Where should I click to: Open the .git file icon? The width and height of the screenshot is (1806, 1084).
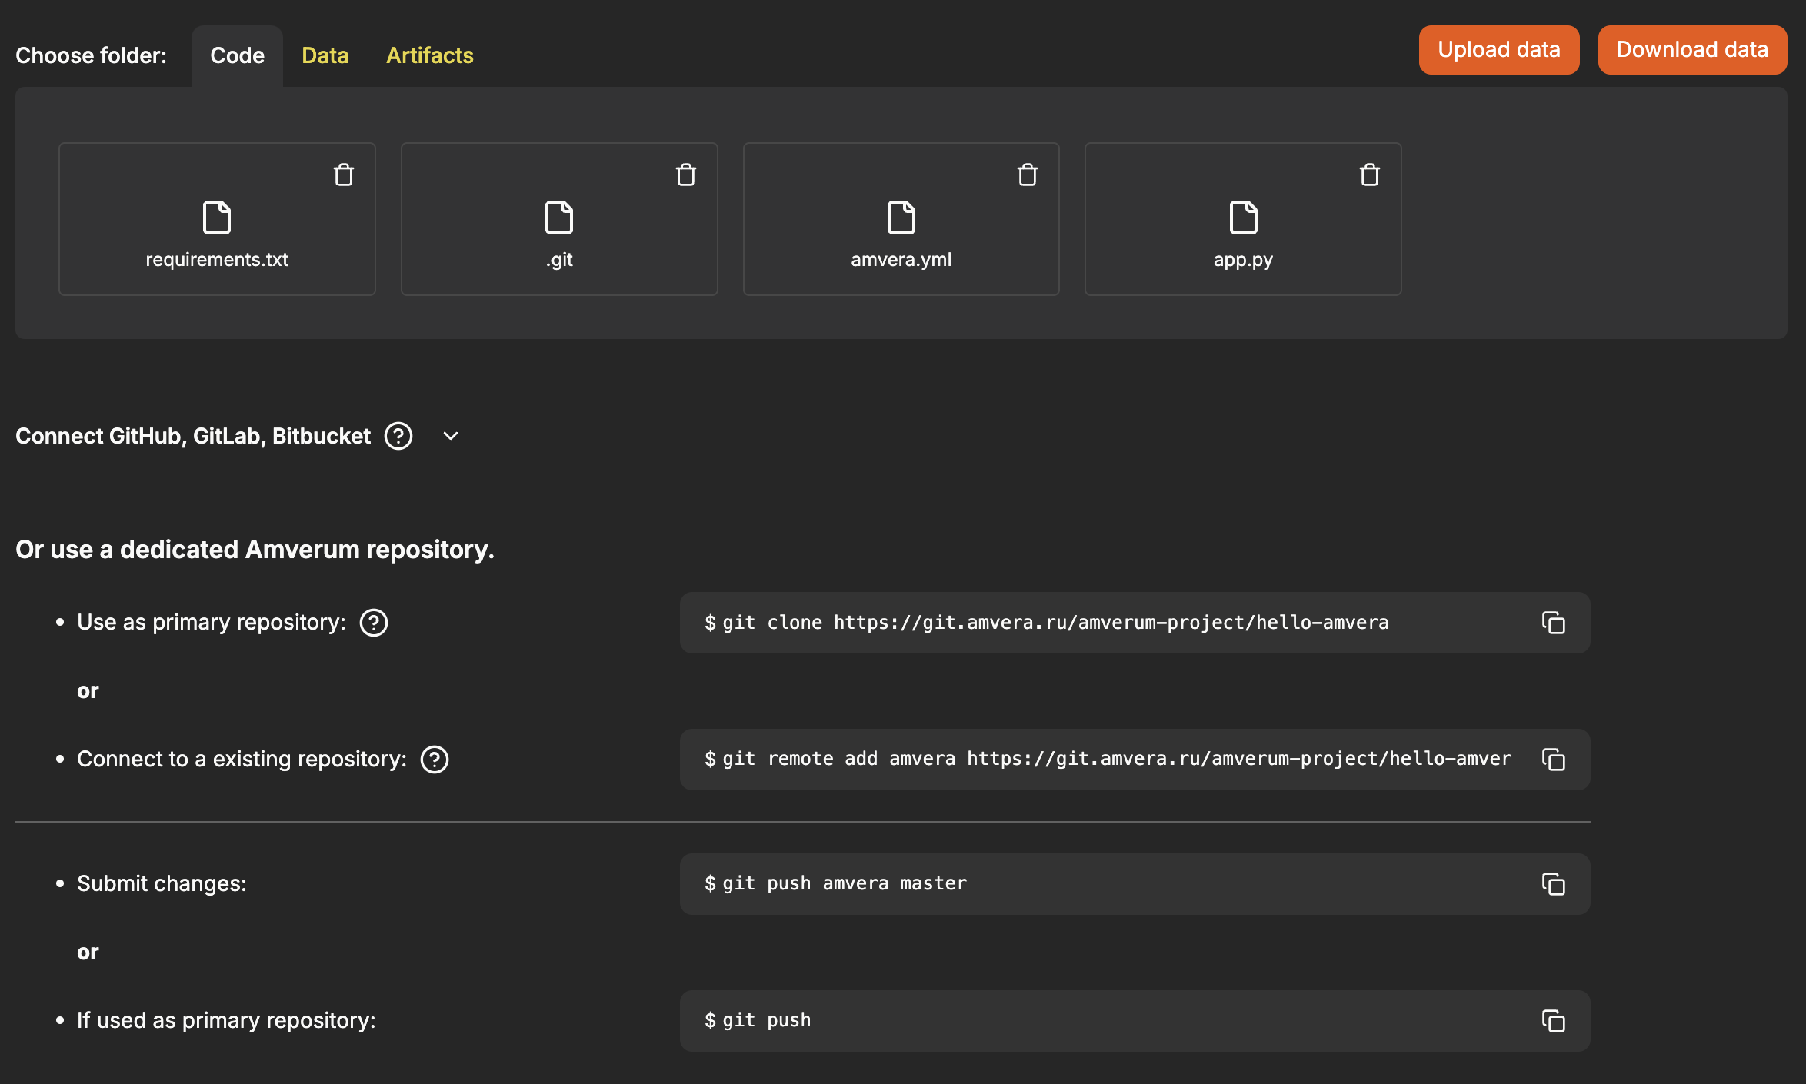pyautogui.click(x=559, y=218)
